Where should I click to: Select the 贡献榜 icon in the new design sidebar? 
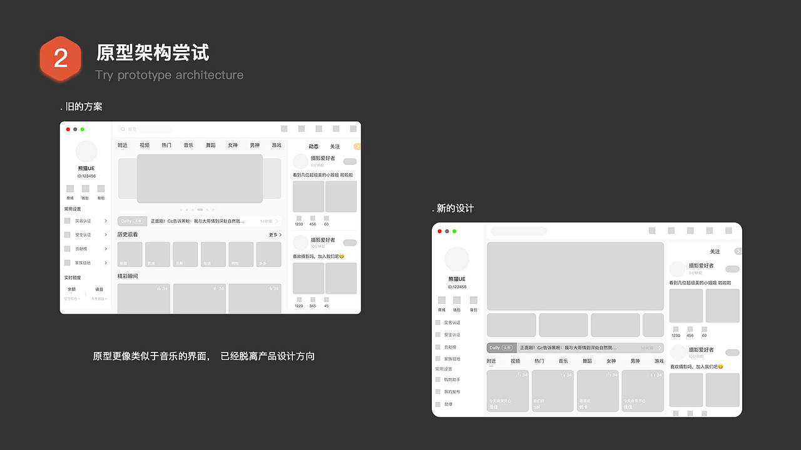point(438,347)
